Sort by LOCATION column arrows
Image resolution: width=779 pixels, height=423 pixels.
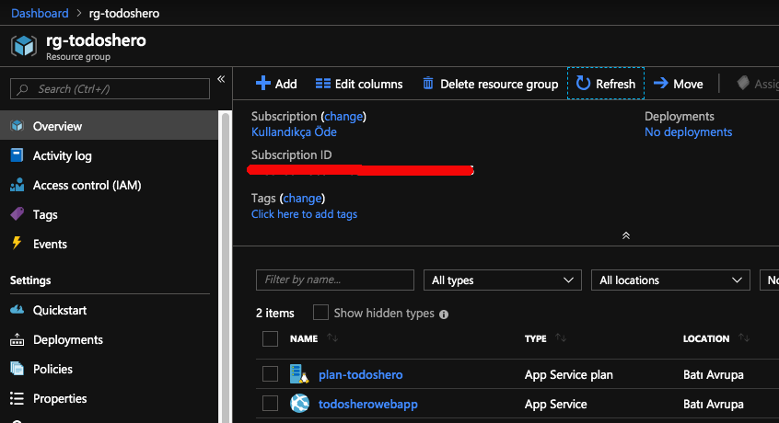click(744, 338)
